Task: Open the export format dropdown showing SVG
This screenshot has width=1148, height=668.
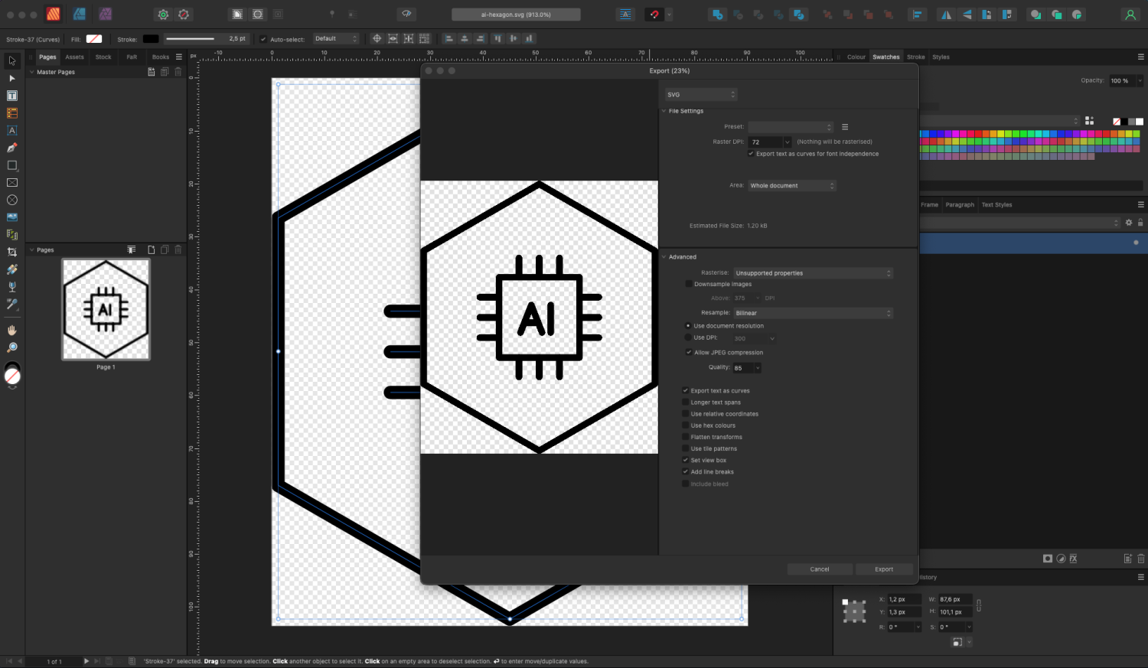Action: [x=700, y=94]
